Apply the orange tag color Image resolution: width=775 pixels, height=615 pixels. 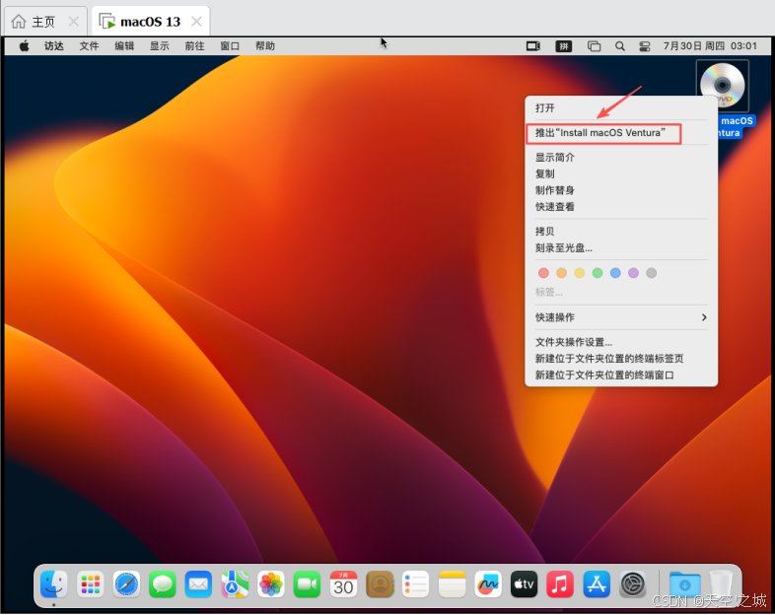point(561,273)
